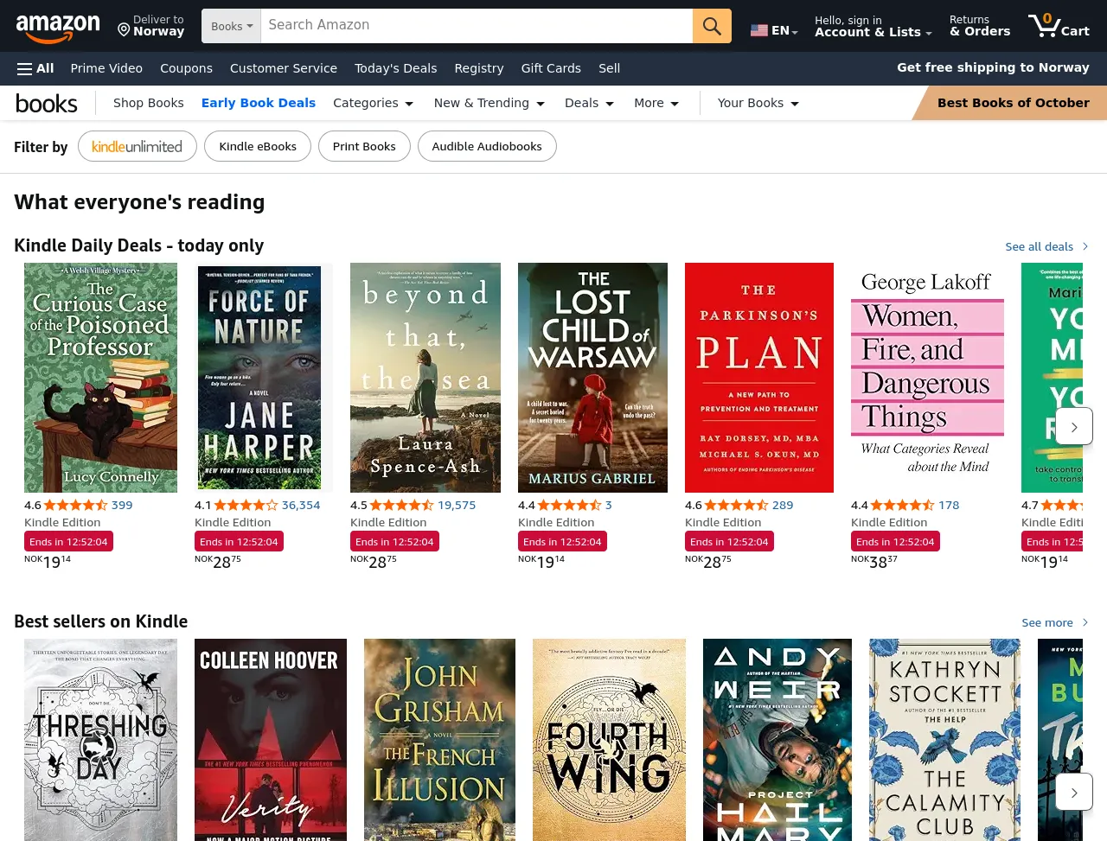Open Fourth Wing book cover
This screenshot has height=841, width=1107.
609,740
